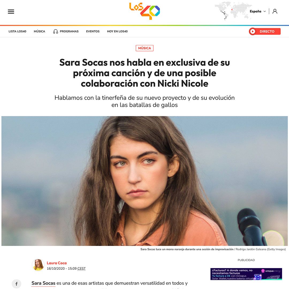Open Hoy en LOS40 section
289x289 pixels.
[117, 31]
